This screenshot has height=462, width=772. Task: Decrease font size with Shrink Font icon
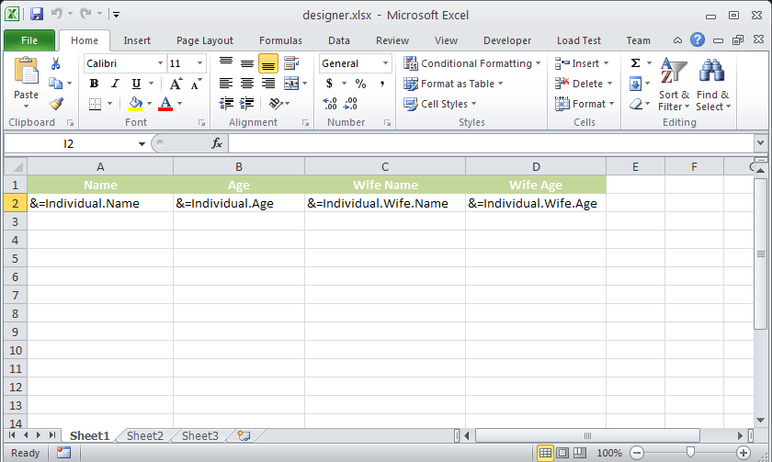coord(197,84)
